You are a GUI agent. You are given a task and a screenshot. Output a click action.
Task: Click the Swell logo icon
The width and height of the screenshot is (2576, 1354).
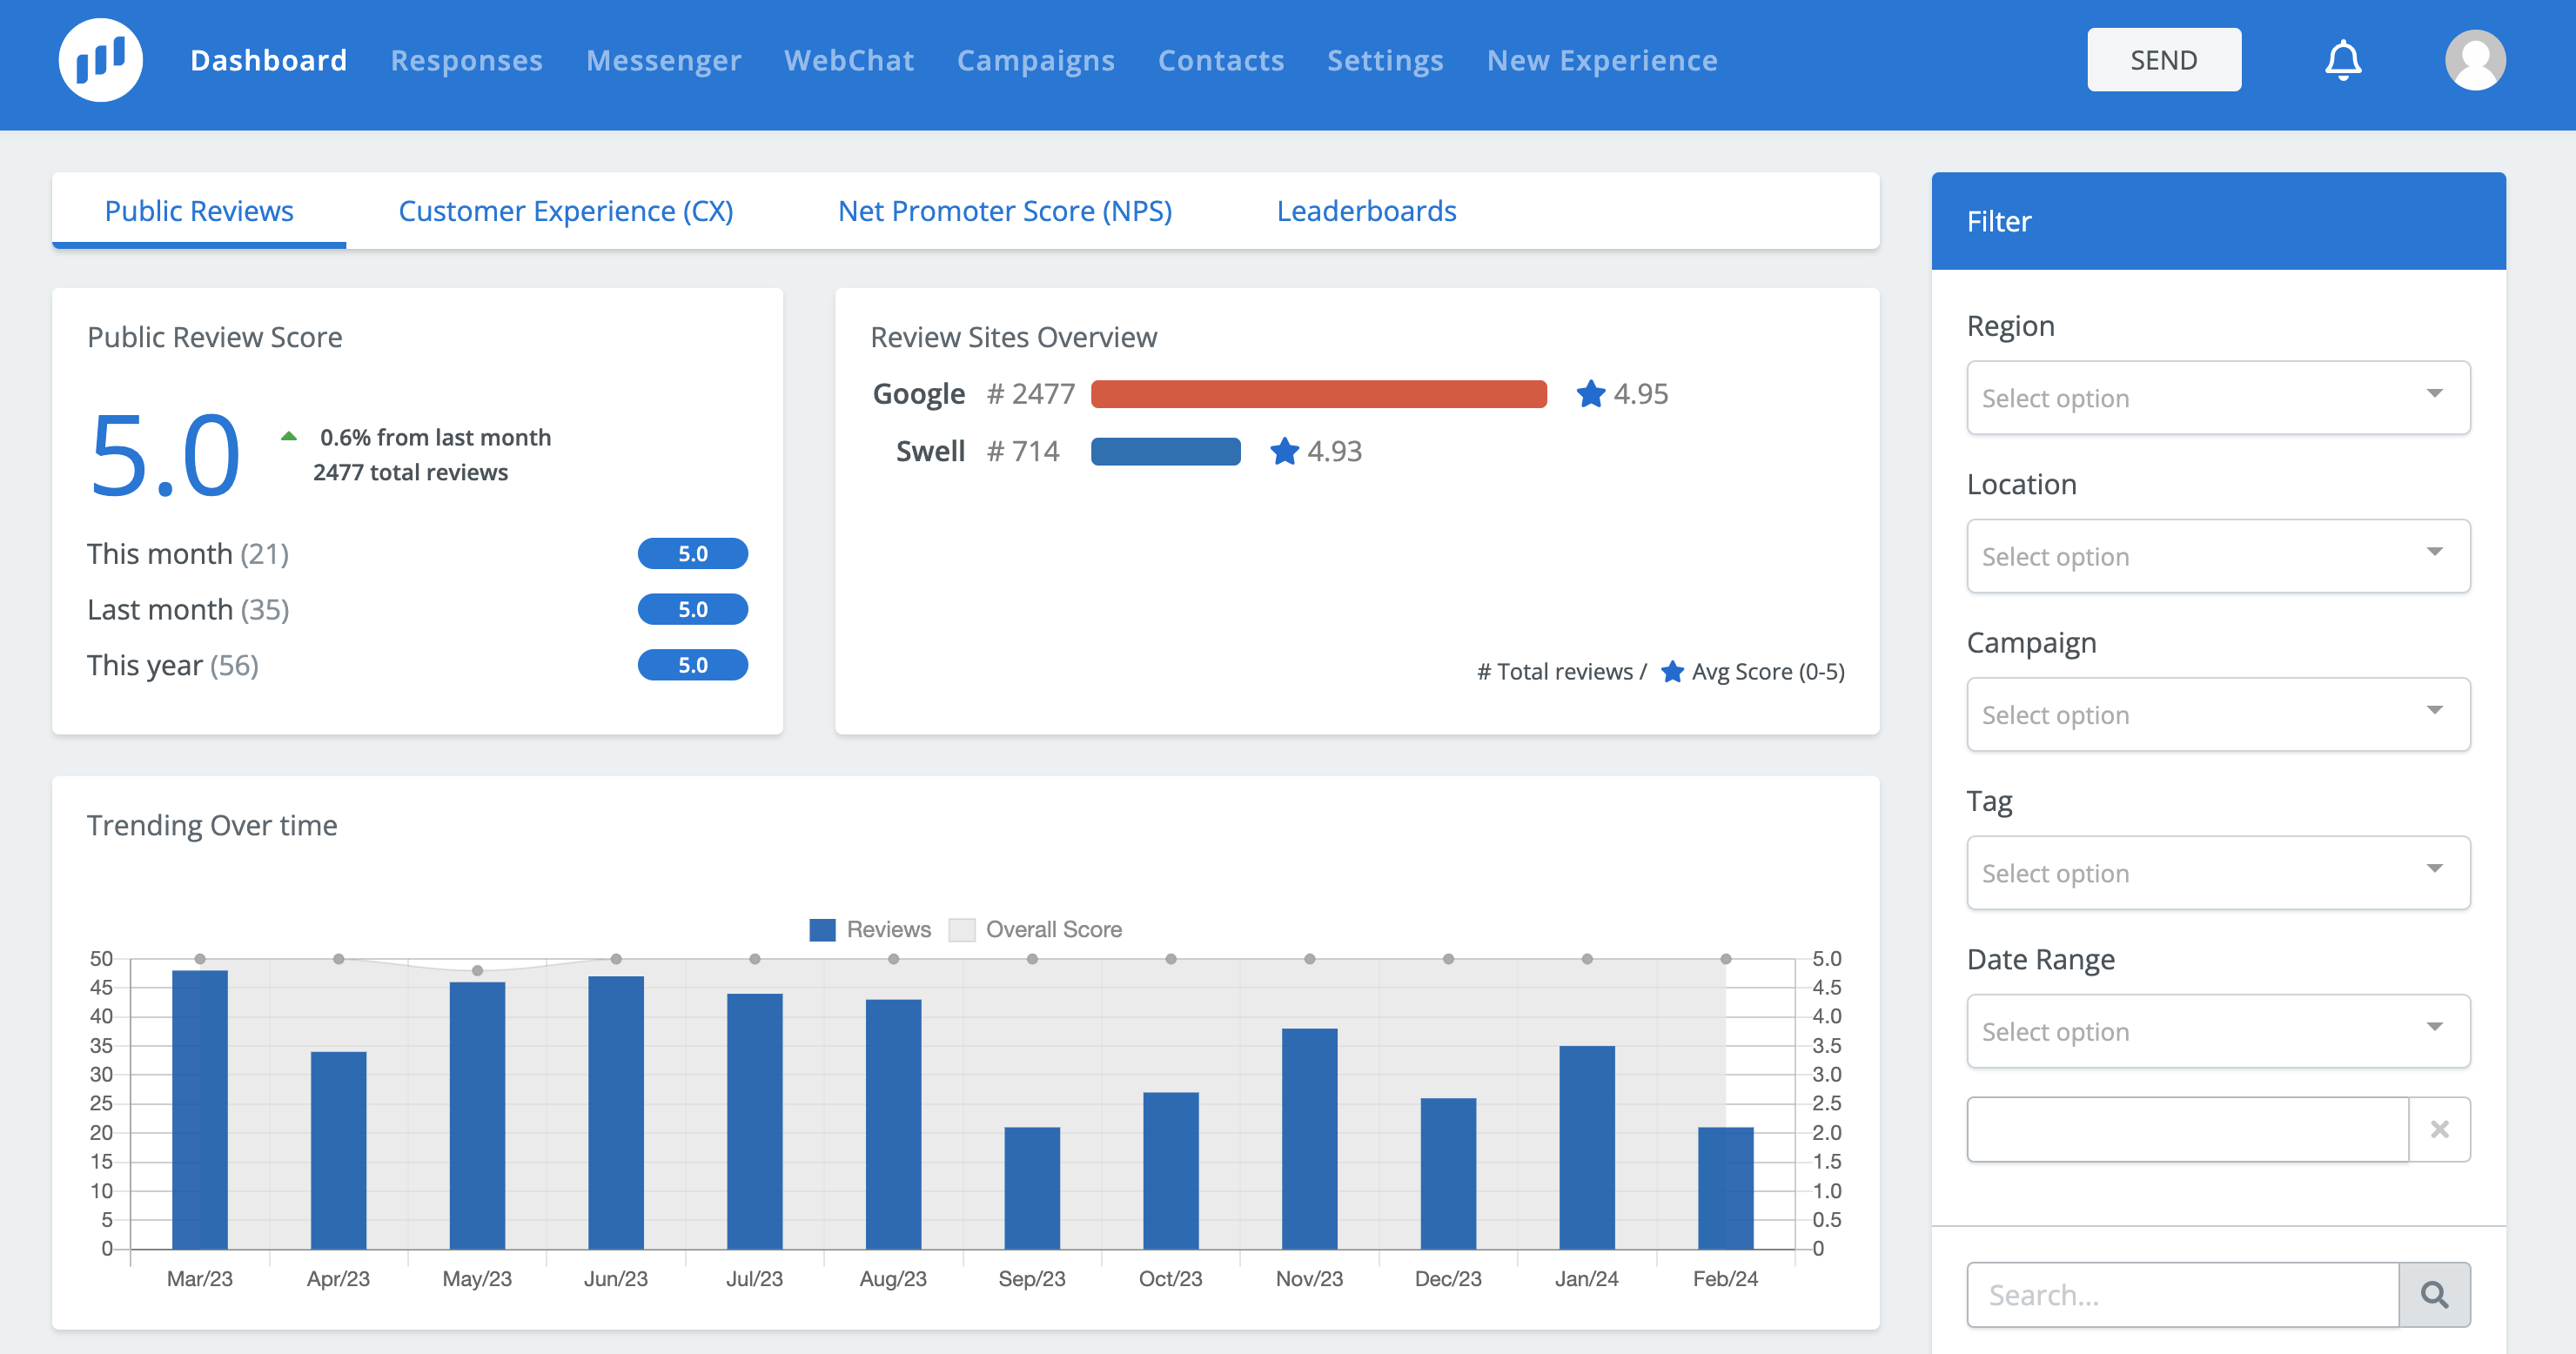click(x=100, y=60)
